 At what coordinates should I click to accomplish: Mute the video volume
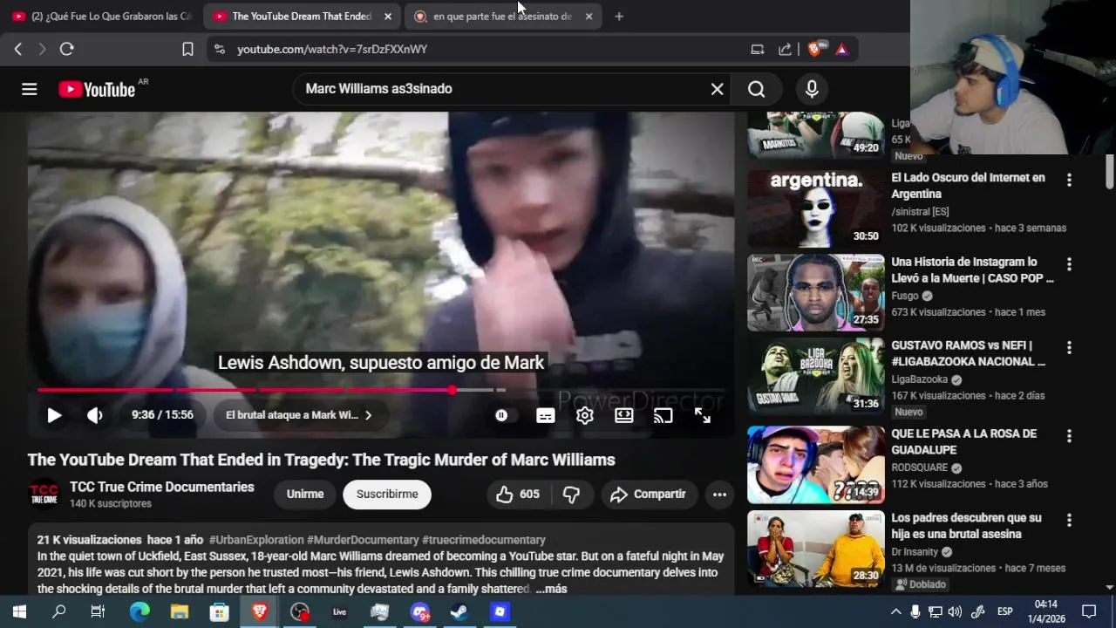(x=95, y=415)
